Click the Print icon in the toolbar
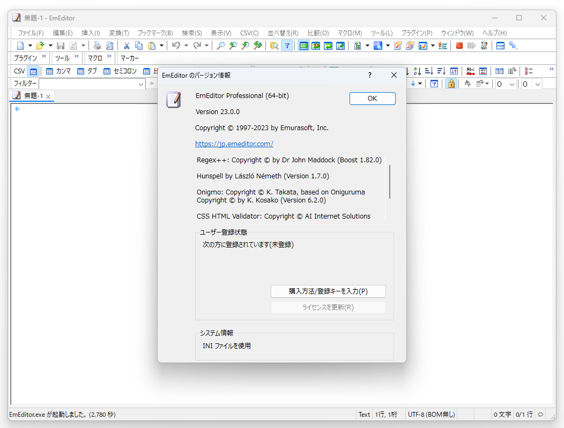 [96, 46]
